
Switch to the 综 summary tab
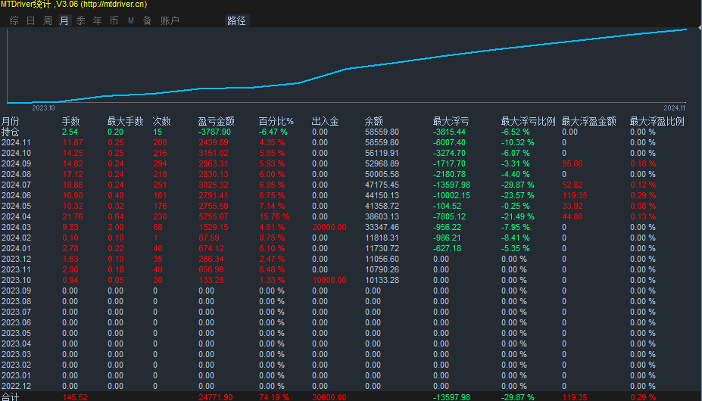(14, 20)
